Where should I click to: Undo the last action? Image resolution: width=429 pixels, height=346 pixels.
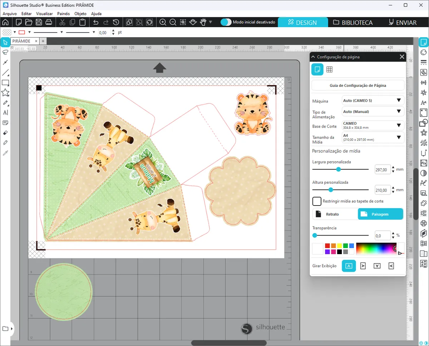tap(95, 22)
